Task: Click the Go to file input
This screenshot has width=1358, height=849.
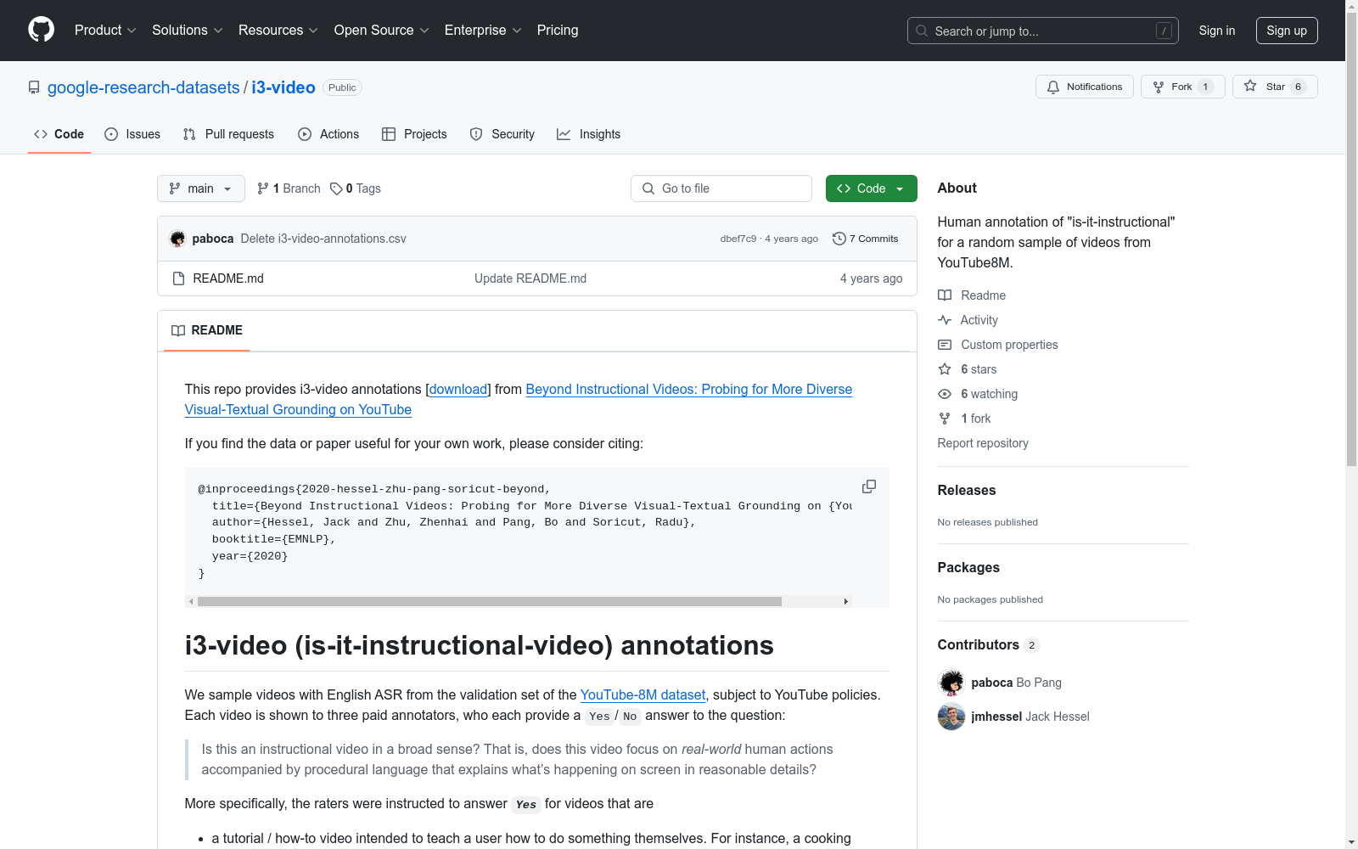Action: 721,188
